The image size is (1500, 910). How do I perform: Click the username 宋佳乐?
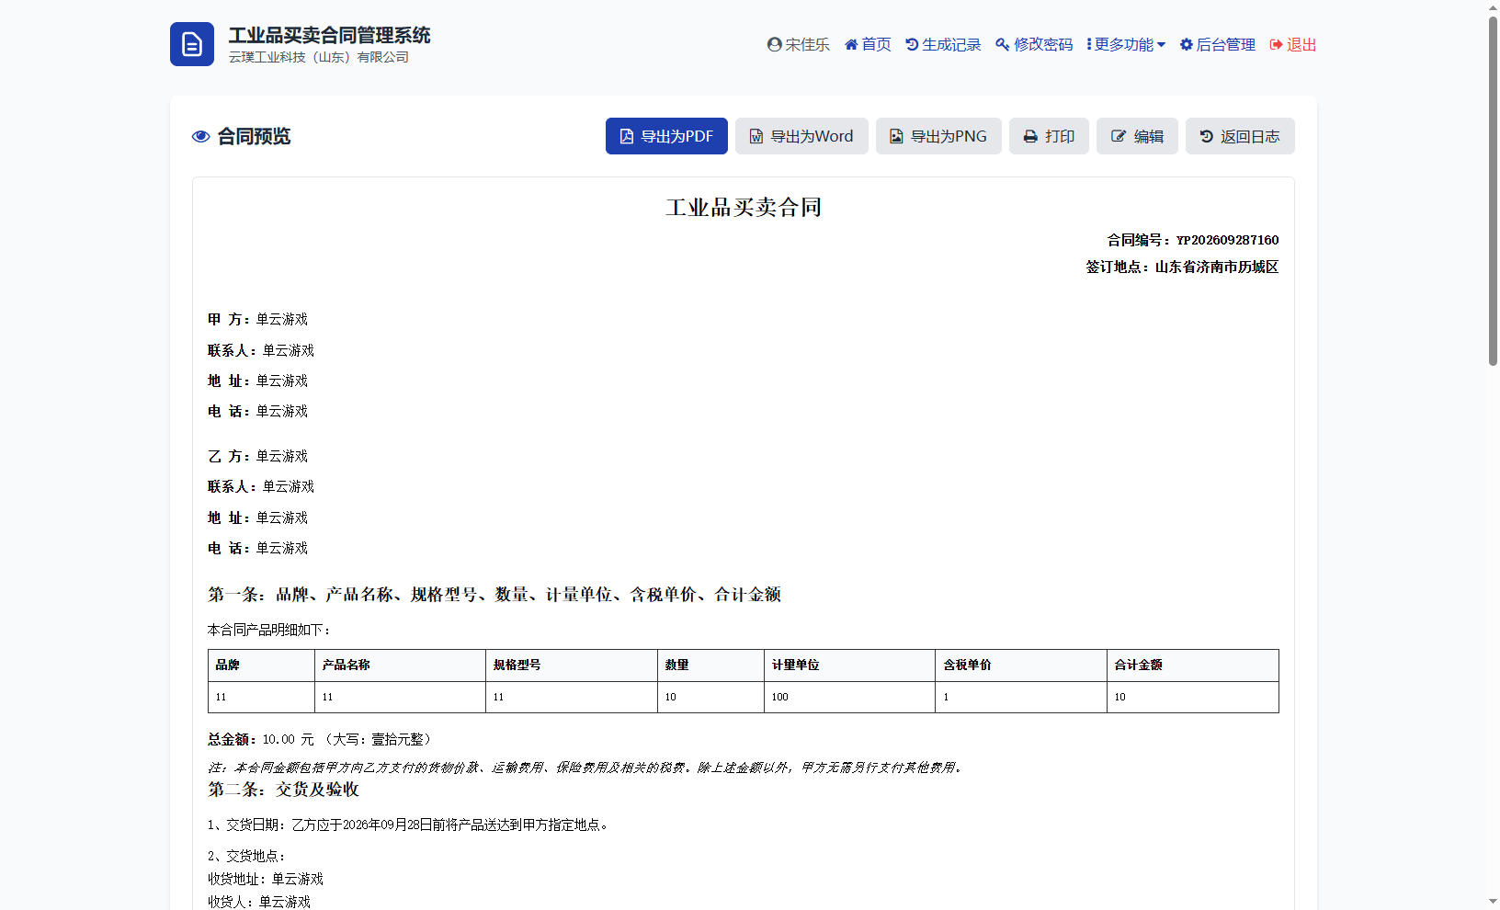pyautogui.click(x=808, y=44)
